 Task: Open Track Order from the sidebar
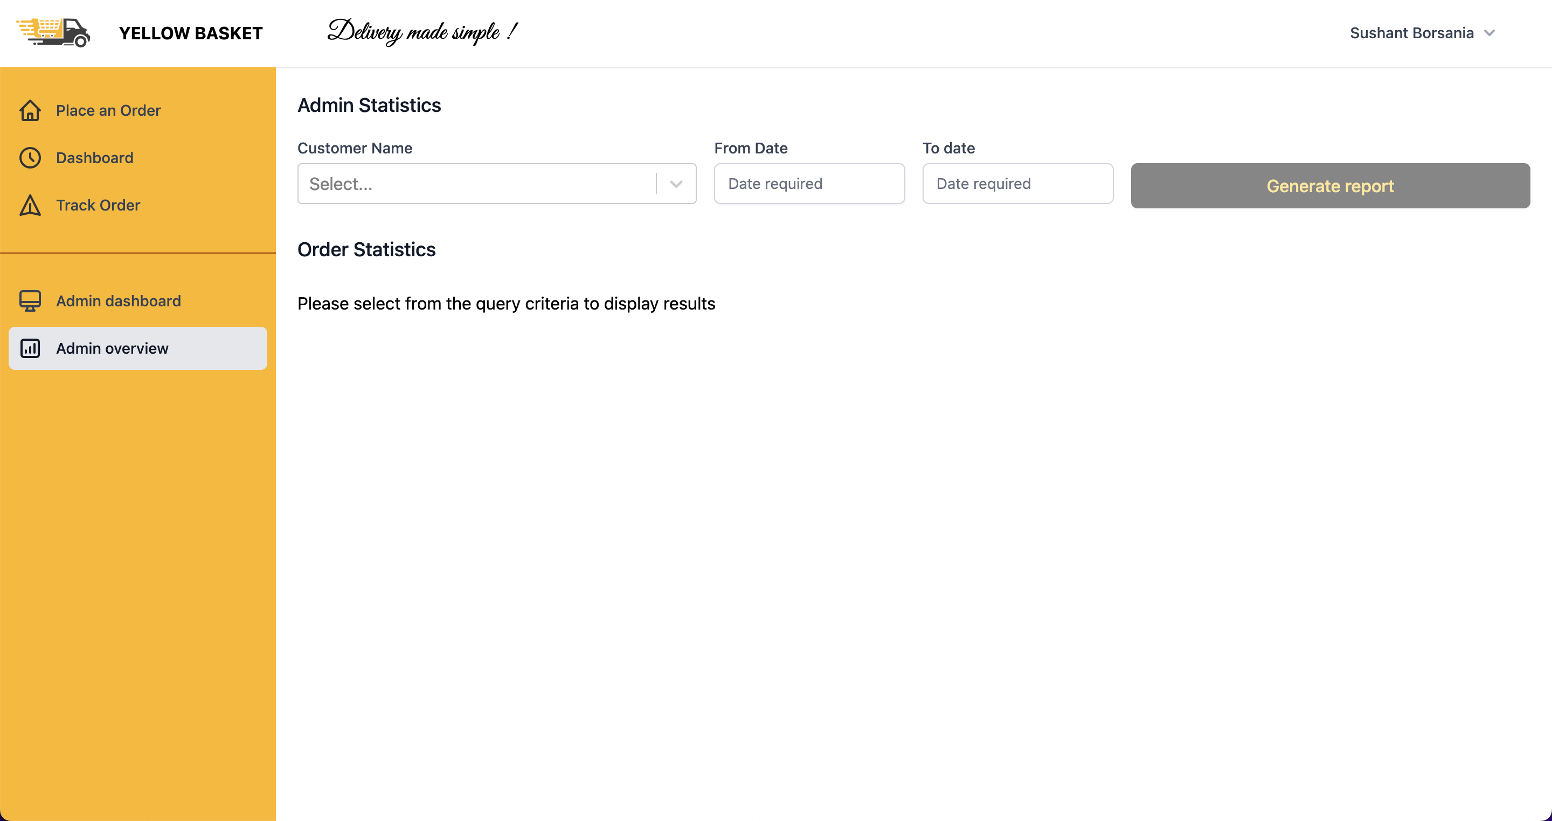[x=98, y=205]
